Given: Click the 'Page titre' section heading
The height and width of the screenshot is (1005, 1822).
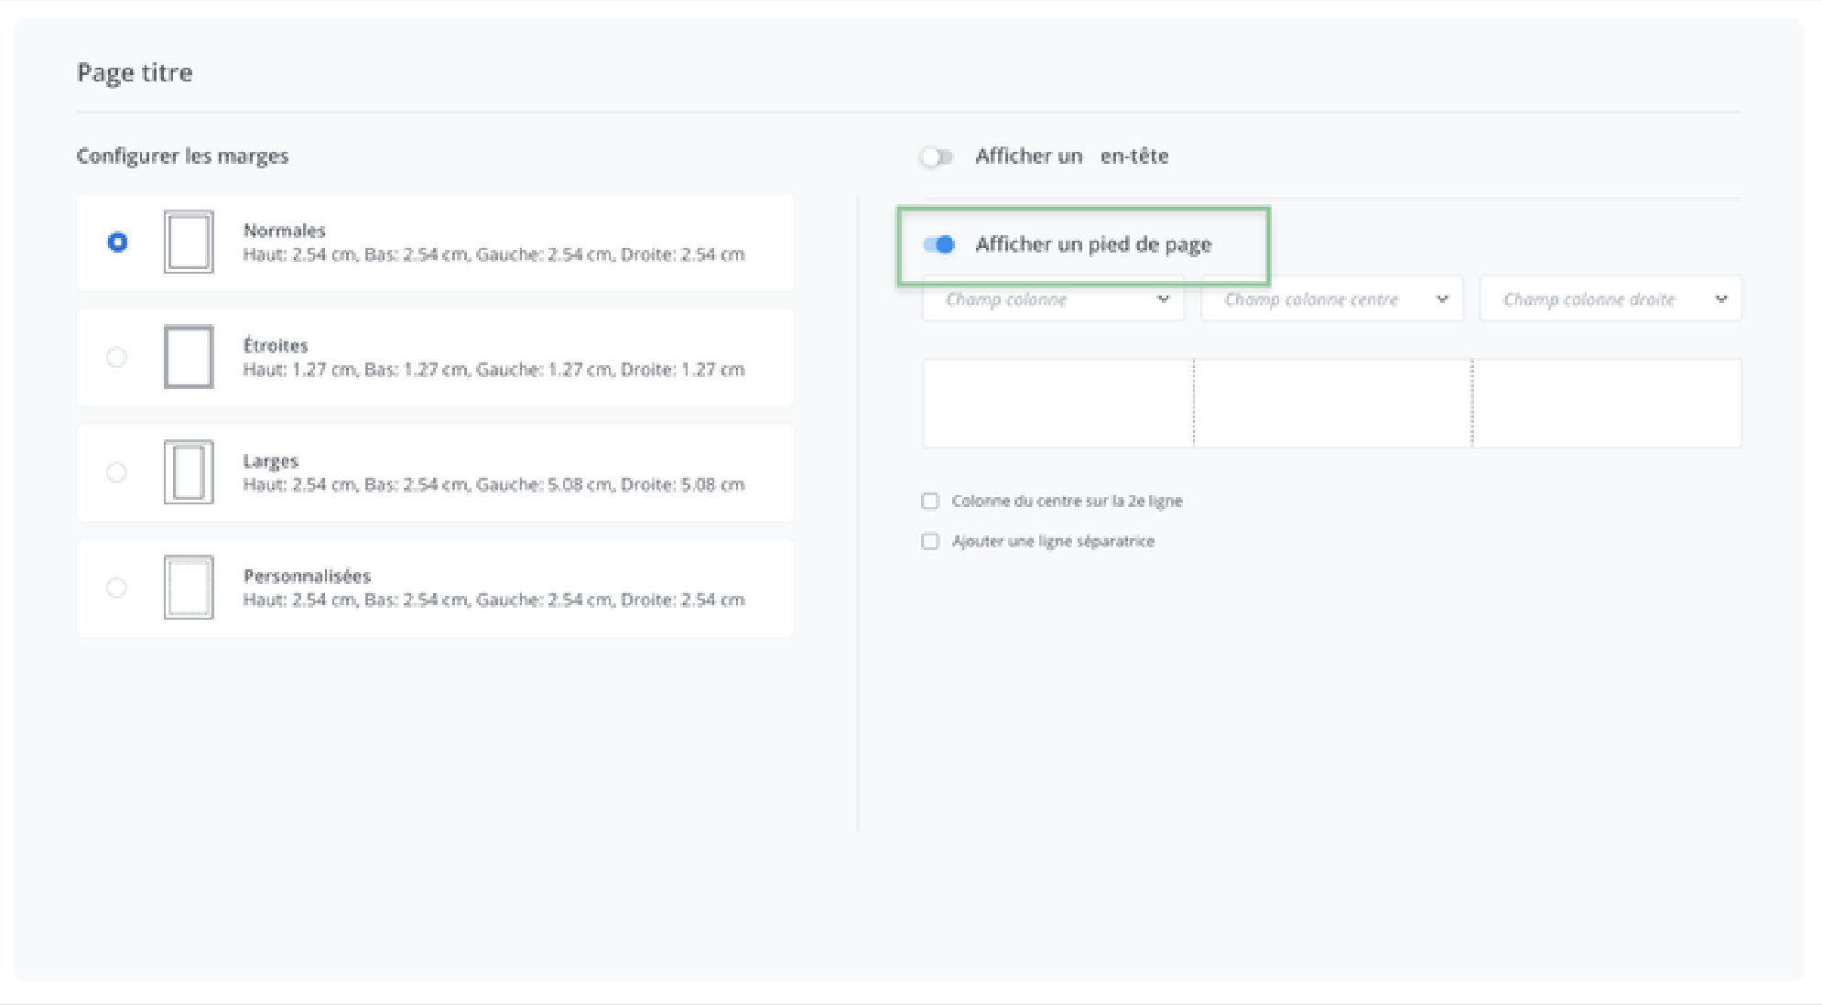Looking at the screenshot, I should pos(135,72).
